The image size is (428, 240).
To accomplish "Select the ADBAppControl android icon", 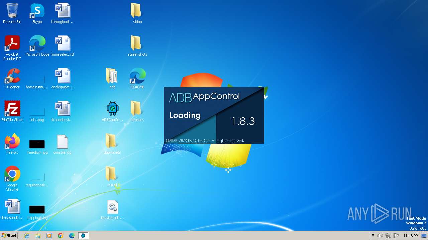I will tap(112, 111).
